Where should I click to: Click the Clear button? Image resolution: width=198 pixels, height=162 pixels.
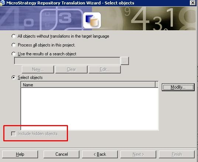[x=71, y=69]
